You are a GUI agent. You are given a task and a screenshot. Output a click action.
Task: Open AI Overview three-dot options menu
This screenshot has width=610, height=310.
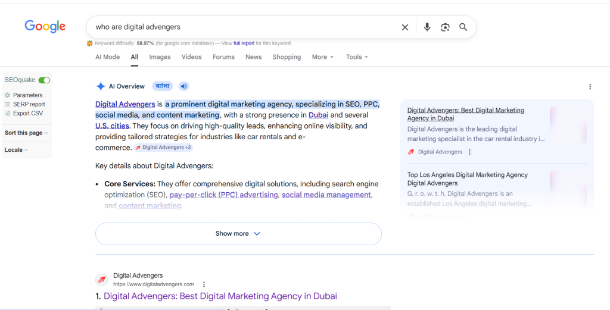[x=590, y=87]
